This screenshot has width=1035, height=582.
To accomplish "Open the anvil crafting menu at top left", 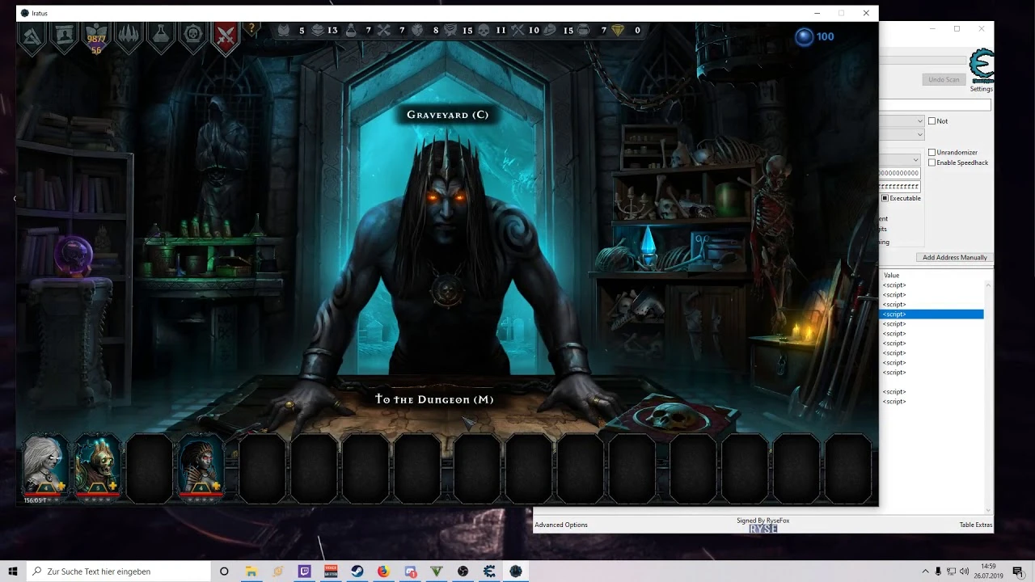I will pos(31,34).
